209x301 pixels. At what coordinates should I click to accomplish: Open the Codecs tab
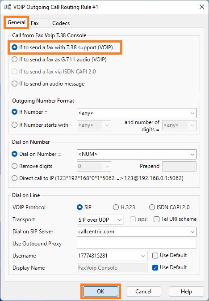[61, 23]
